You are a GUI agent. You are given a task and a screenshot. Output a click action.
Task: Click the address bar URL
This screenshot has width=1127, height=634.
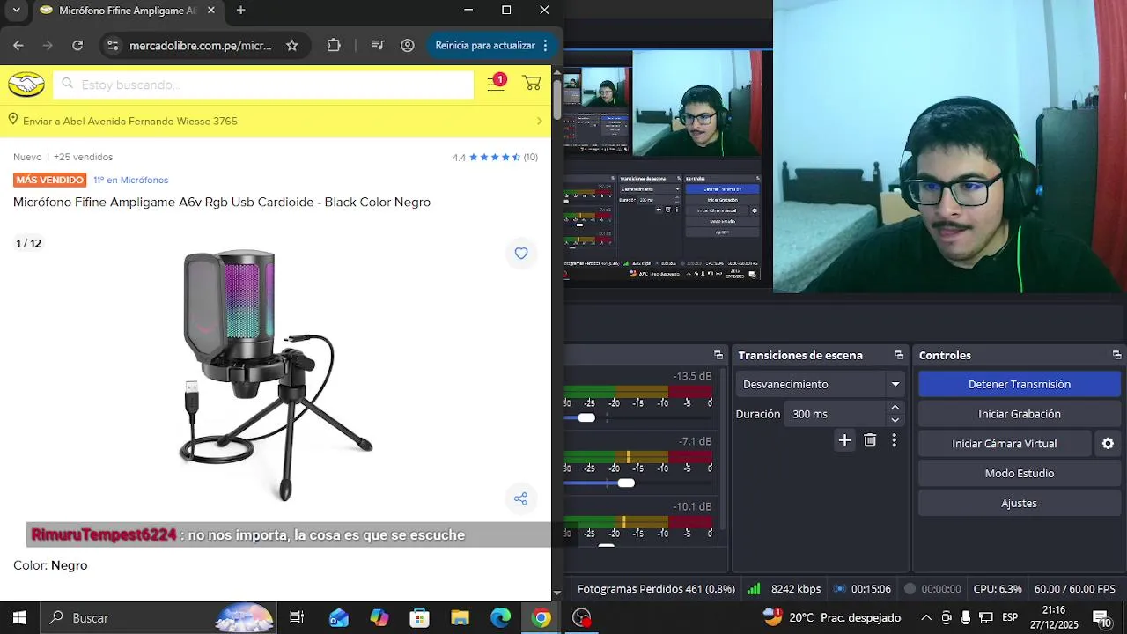click(201, 45)
